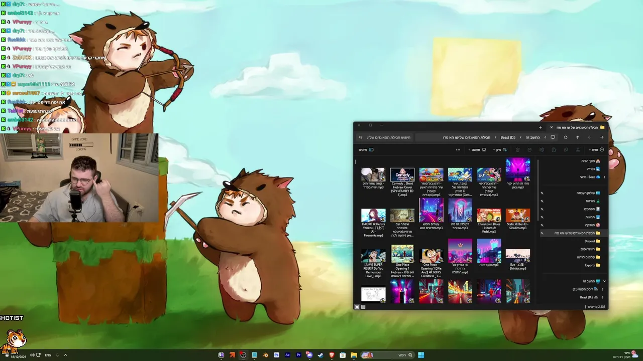Image resolution: width=643 pixels, height=361 pixels.
Task: Click the Rename icon in Explorer toolbar
Action: point(542,150)
